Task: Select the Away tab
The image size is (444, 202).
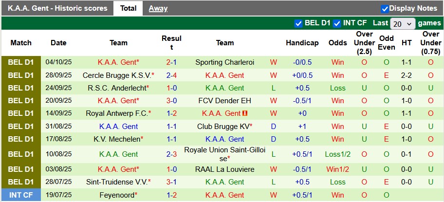Action: 158,8
